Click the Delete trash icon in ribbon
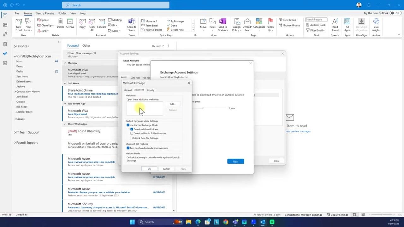The image size is (404, 227). 60,24
